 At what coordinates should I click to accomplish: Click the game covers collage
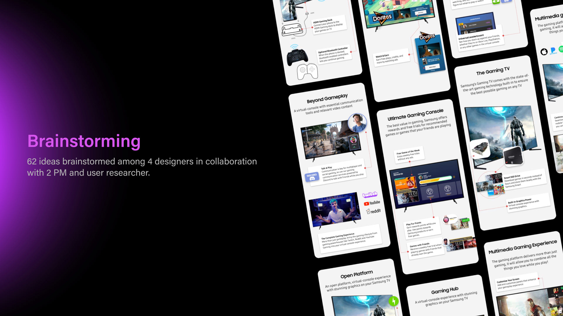[x=490, y=185]
